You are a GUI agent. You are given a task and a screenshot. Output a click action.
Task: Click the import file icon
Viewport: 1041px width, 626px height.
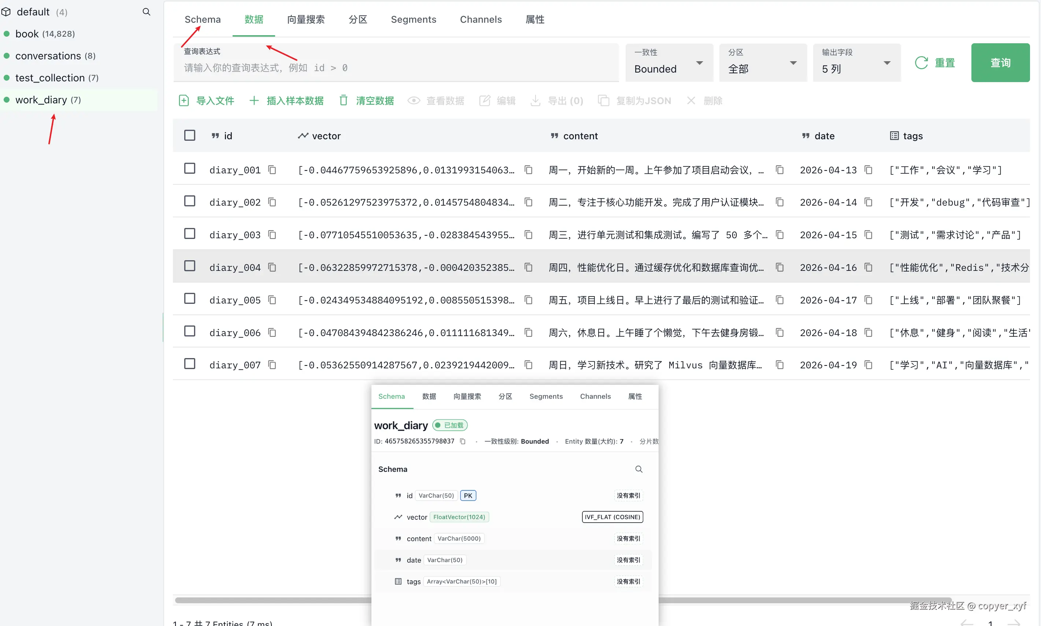tap(184, 100)
